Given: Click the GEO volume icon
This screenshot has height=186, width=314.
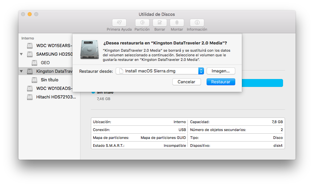Looking at the screenshot, I should click(x=35, y=63).
